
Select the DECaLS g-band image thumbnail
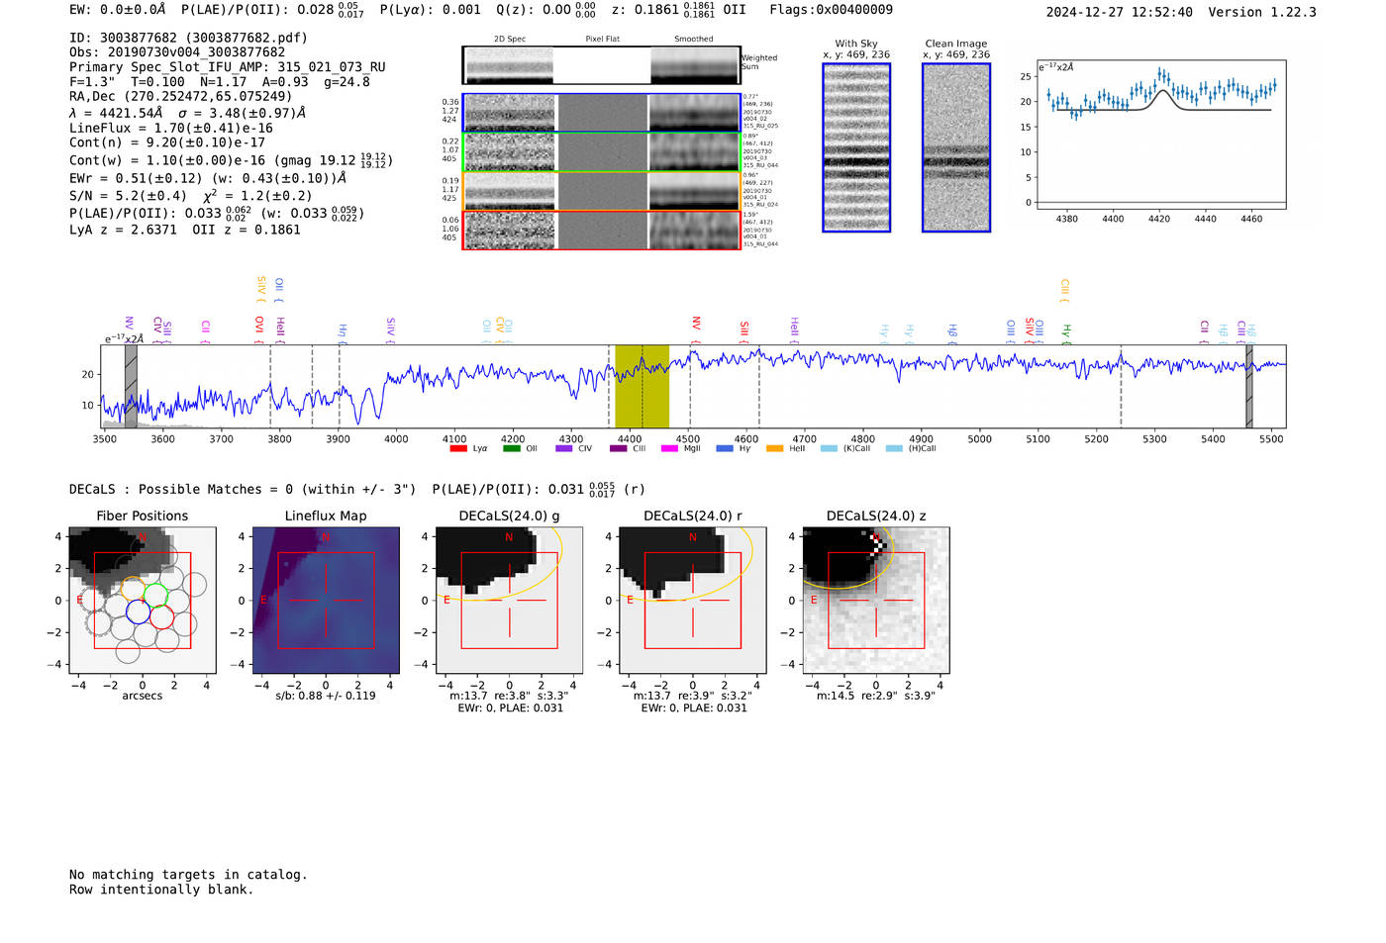[509, 600]
